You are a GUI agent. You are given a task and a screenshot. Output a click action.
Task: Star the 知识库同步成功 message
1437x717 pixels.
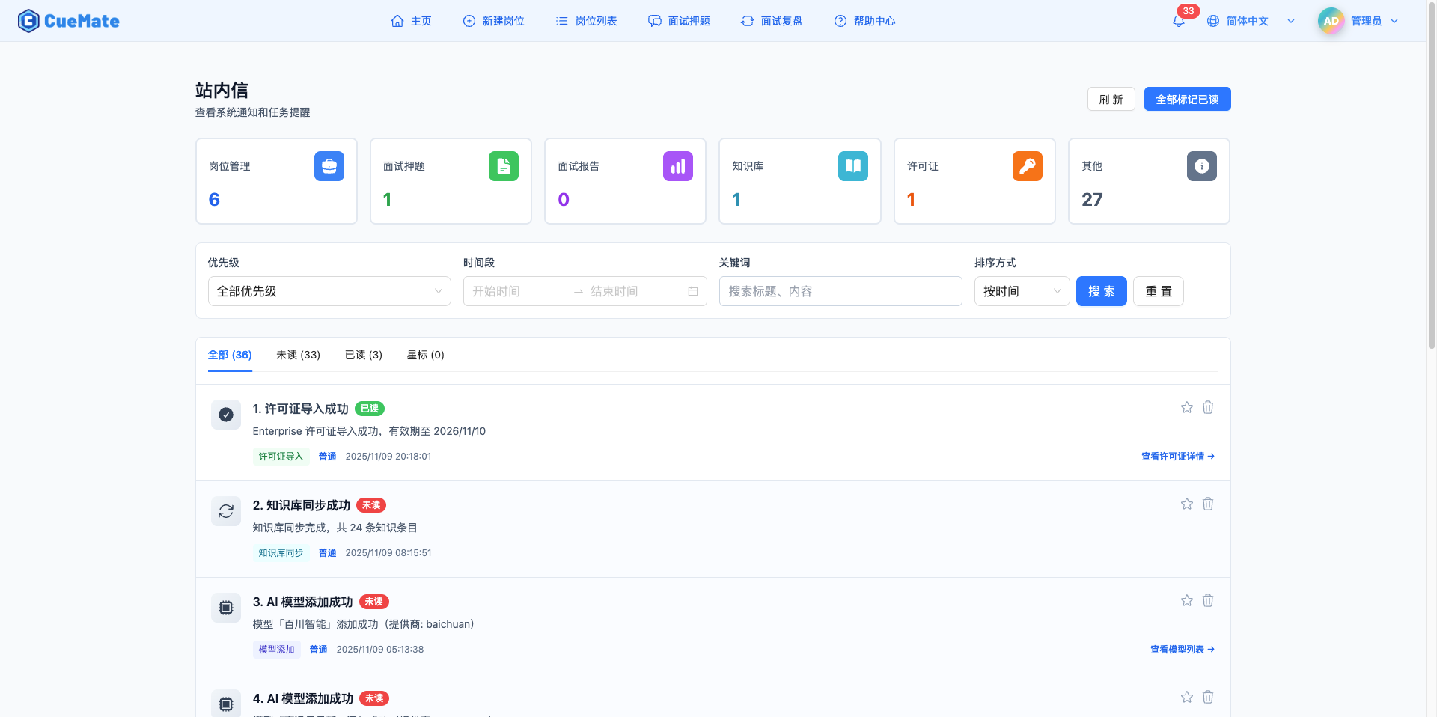pyautogui.click(x=1186, y=504)
